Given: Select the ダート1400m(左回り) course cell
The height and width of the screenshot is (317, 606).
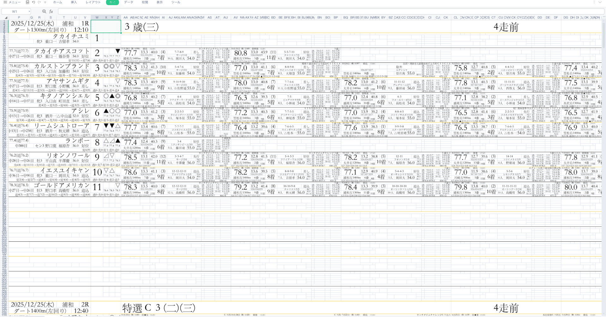Looking at the screenshot, I should [x=40, y=311].
